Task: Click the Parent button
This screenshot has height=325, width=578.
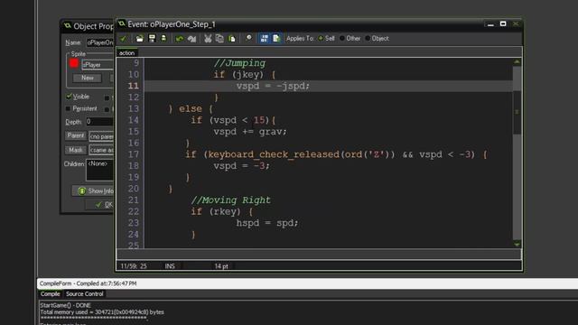Action: (76, 135)
